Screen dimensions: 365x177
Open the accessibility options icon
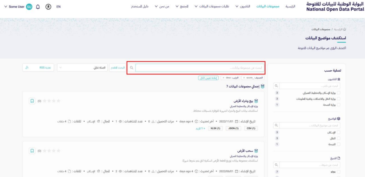[49, 7]
